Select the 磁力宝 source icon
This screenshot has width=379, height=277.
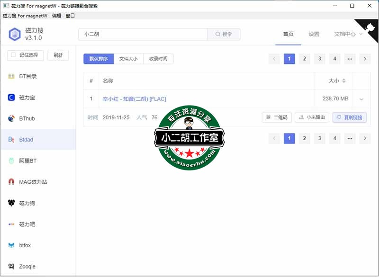pyautogui.click(x=11, y=98)
